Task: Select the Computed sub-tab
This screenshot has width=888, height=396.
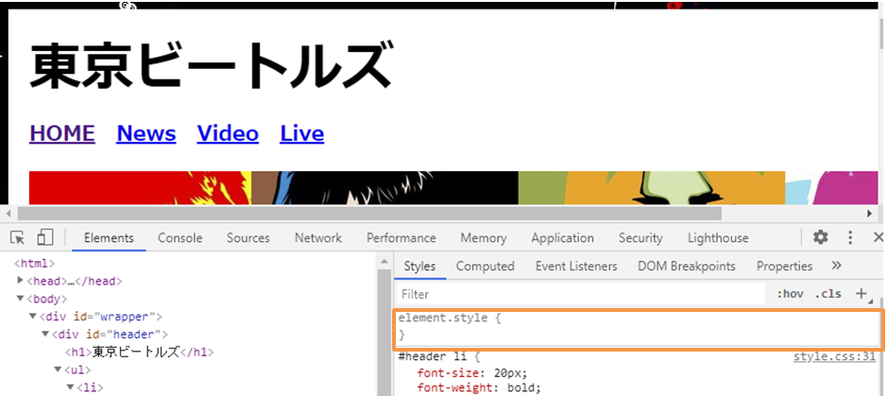Action: tap(486, 267)
